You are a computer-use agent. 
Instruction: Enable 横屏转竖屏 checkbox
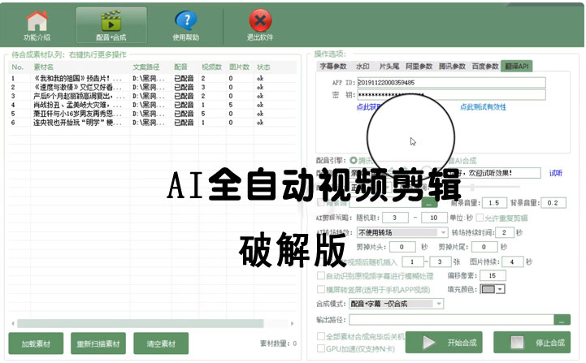click(321, 289)
